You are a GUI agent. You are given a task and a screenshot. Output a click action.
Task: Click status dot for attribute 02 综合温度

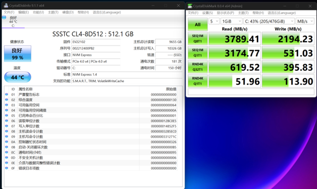[6, 99]
